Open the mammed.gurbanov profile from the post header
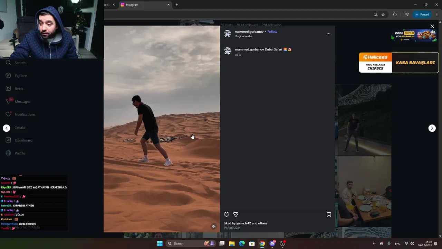The width and height of the screenshot is (442, 249). pos(249,31)
